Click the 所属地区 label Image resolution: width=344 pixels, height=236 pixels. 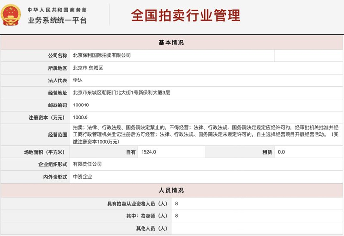[57, 68]
